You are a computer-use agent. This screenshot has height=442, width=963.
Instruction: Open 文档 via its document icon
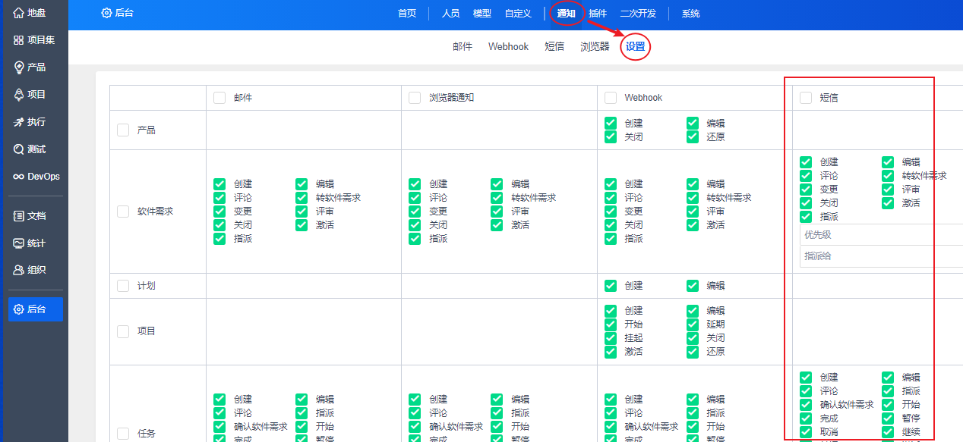[19, 216]
